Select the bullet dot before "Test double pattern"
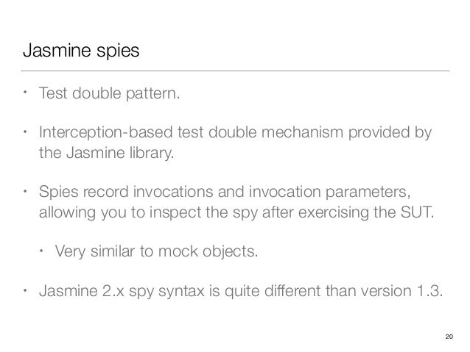 [25, 93]
